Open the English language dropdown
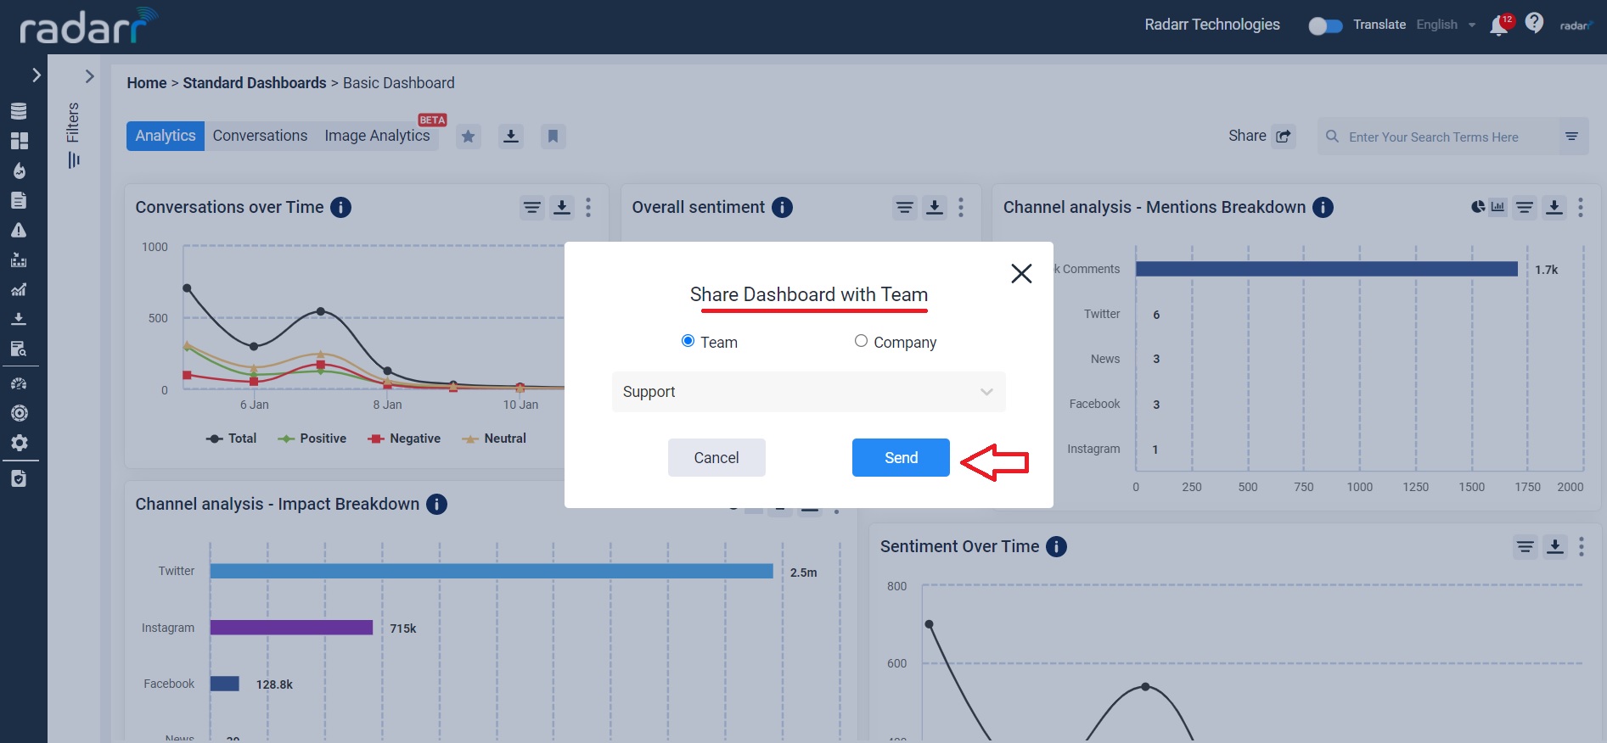This screenshot has width=1607, height=743. pyautogui.click(x=1447, y=25)
